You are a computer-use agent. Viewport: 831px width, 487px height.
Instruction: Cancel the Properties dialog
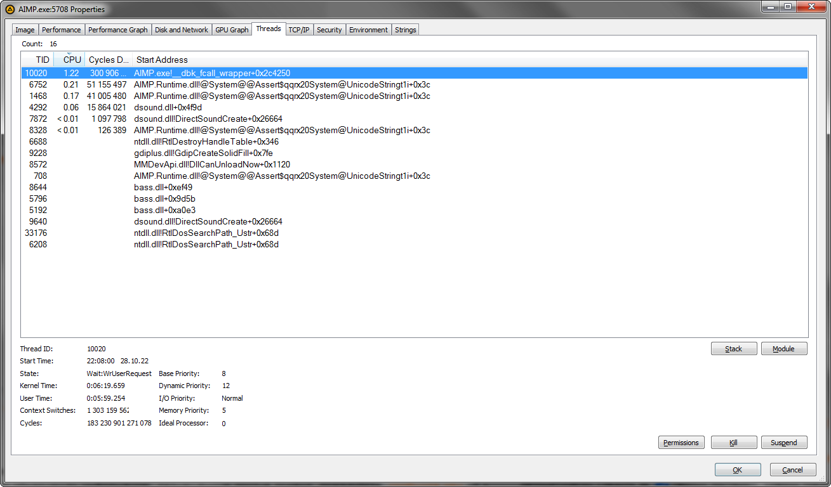click(793, 470)
